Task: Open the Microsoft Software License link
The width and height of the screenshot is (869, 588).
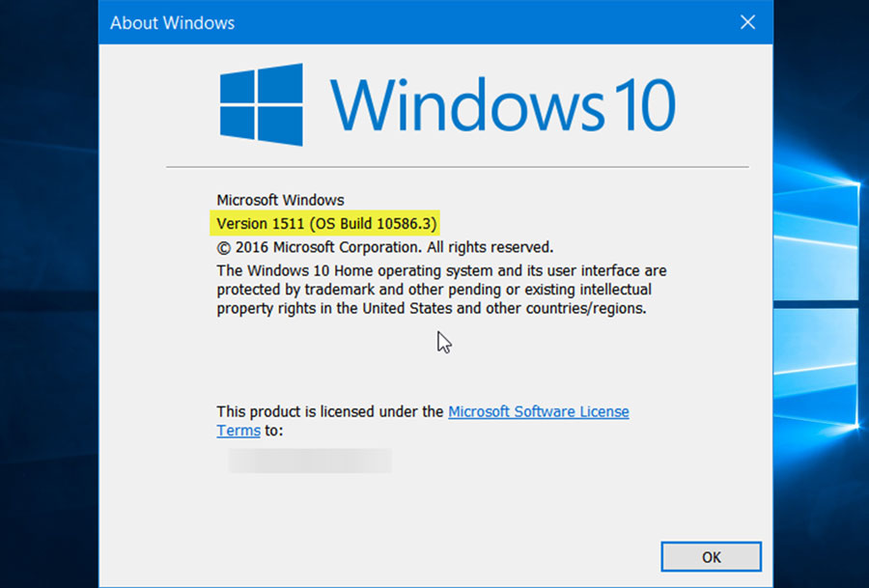Action: (x=538, y=411)
